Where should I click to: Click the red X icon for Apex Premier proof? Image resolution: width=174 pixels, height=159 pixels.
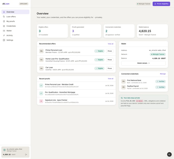[41, 101]
